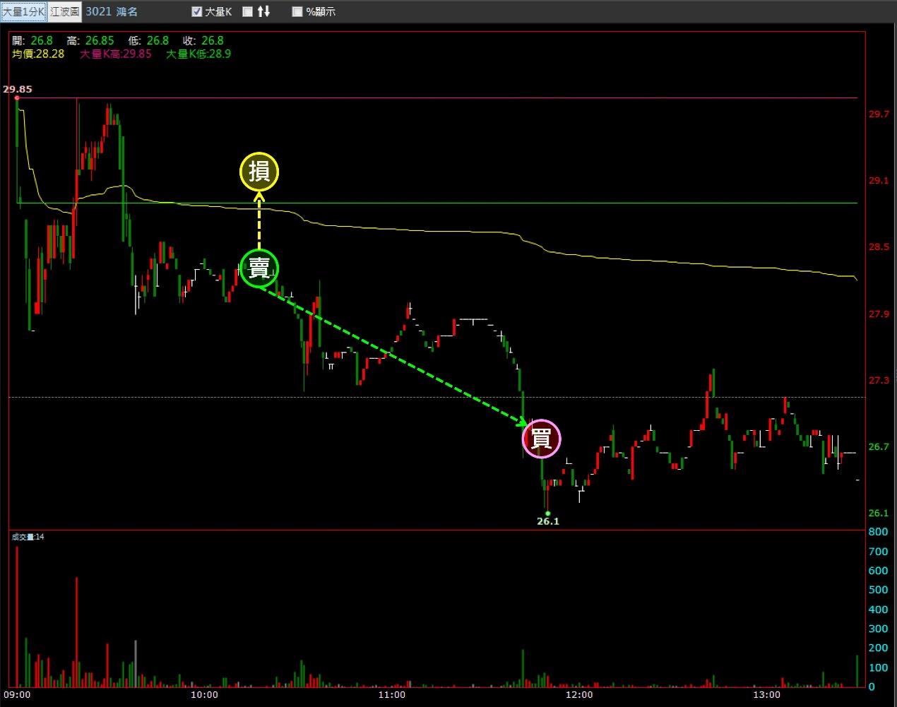Click the 300 volume axis label

pos(878,629)
